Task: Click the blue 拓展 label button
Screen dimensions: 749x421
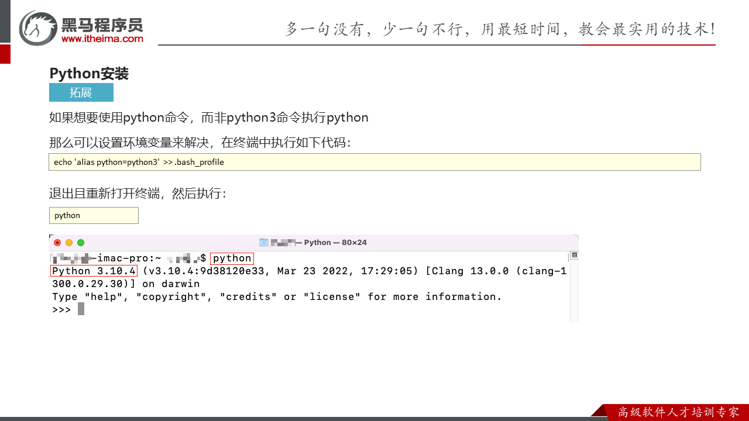Action: point(81,92)
